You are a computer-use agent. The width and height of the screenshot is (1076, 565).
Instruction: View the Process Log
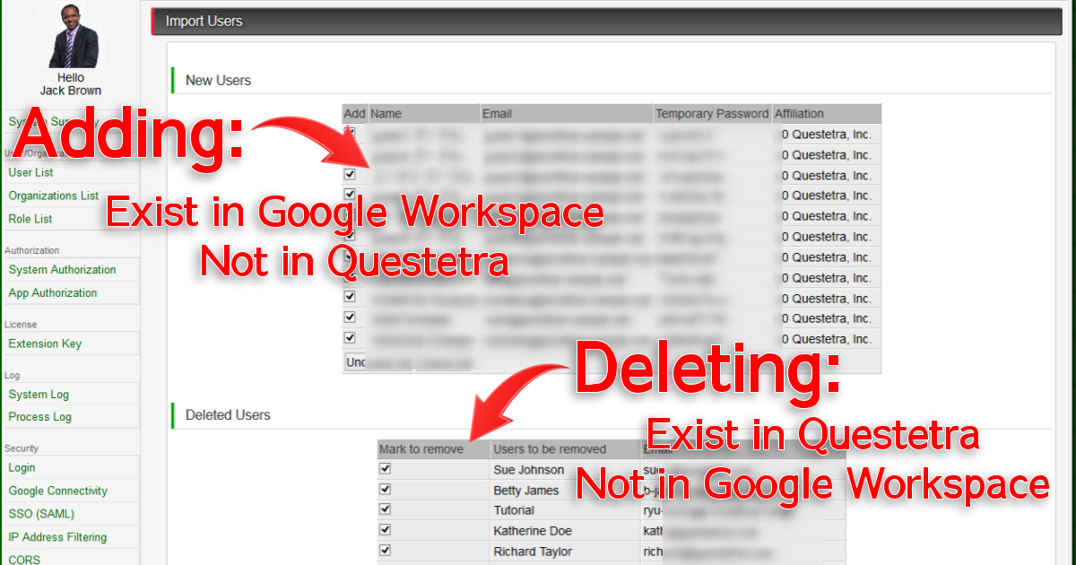click(40, 417)
